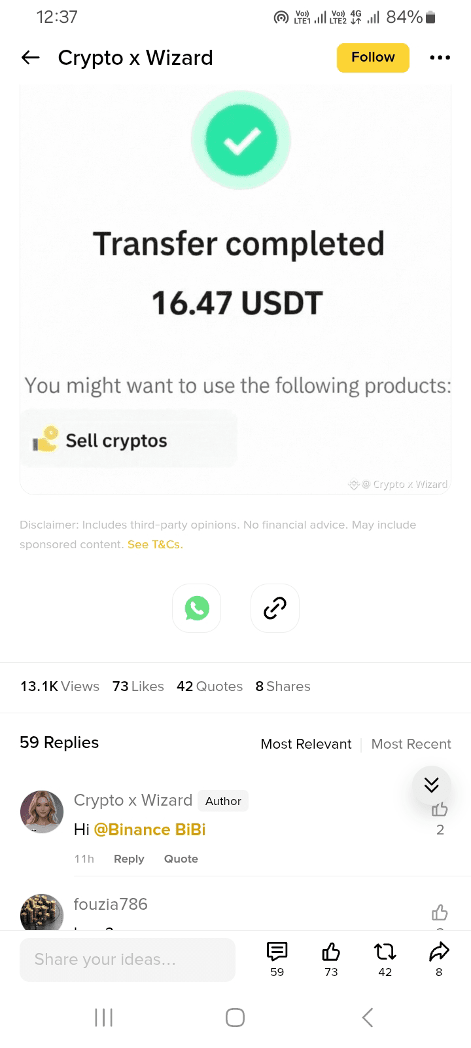This screenshot has height=1048, width=471.
Task: Tap Share your ideas input field
Action: click(128, 960)
